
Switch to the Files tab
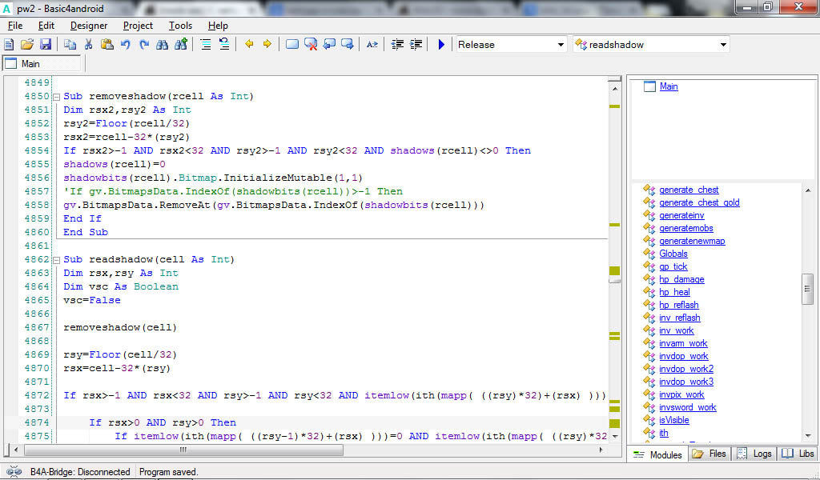(x=709, y=454)
